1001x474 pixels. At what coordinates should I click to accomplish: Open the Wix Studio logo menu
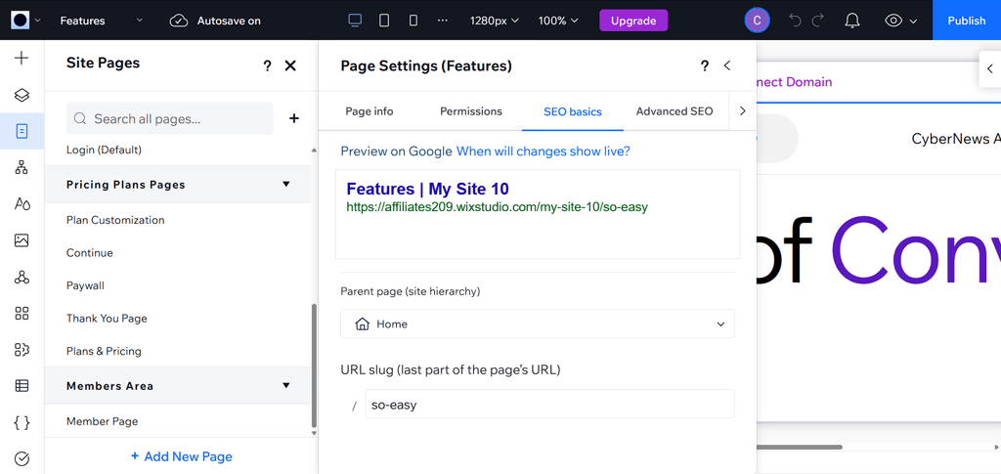pos(21,21)
